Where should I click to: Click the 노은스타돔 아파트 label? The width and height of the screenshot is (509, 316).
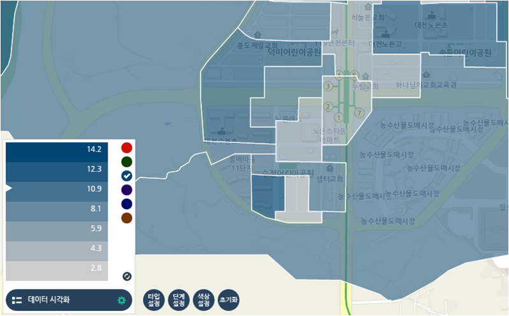[329, 135]
